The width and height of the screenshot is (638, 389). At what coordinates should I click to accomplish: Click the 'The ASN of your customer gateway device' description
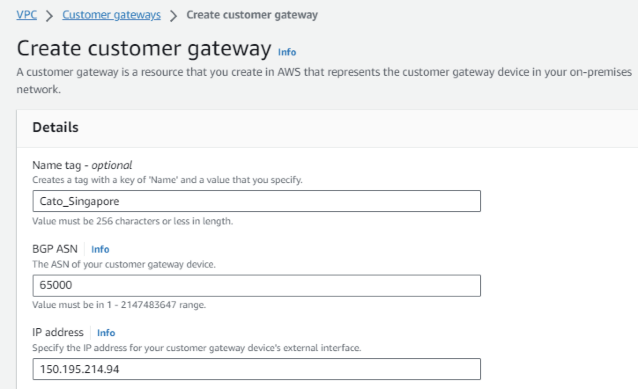(124, 264)
